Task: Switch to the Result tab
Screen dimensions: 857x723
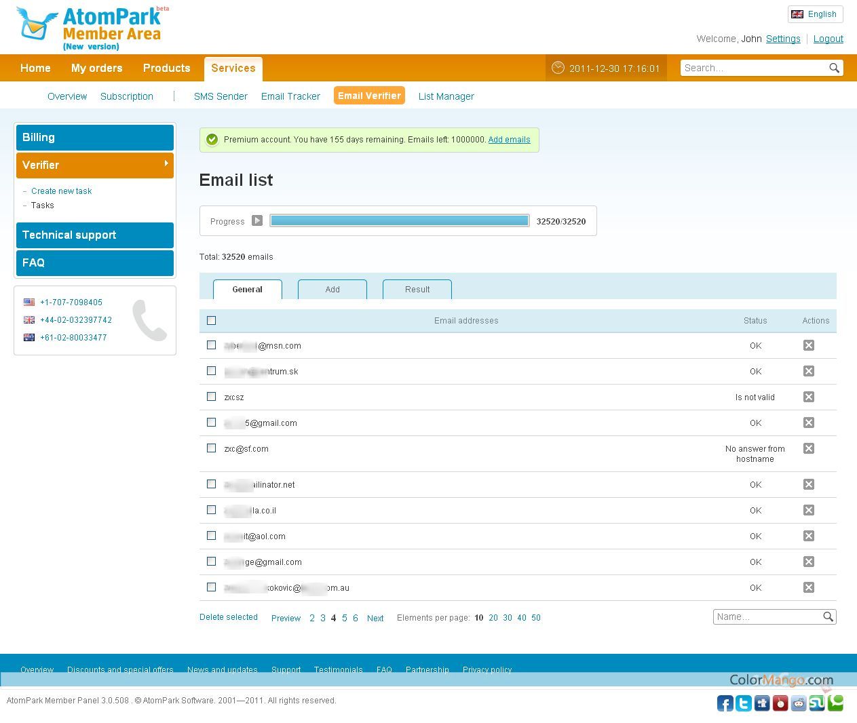Action: pyautogui.click(x=417, y=290)
